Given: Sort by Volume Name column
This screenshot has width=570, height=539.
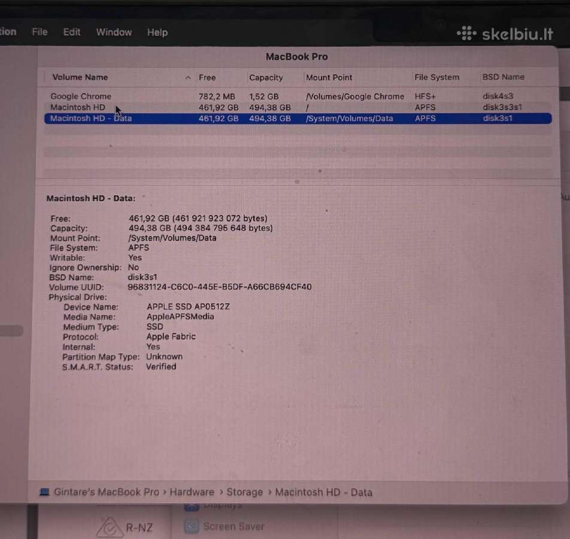Looking at the screenshot, I should tap(80, 77).
